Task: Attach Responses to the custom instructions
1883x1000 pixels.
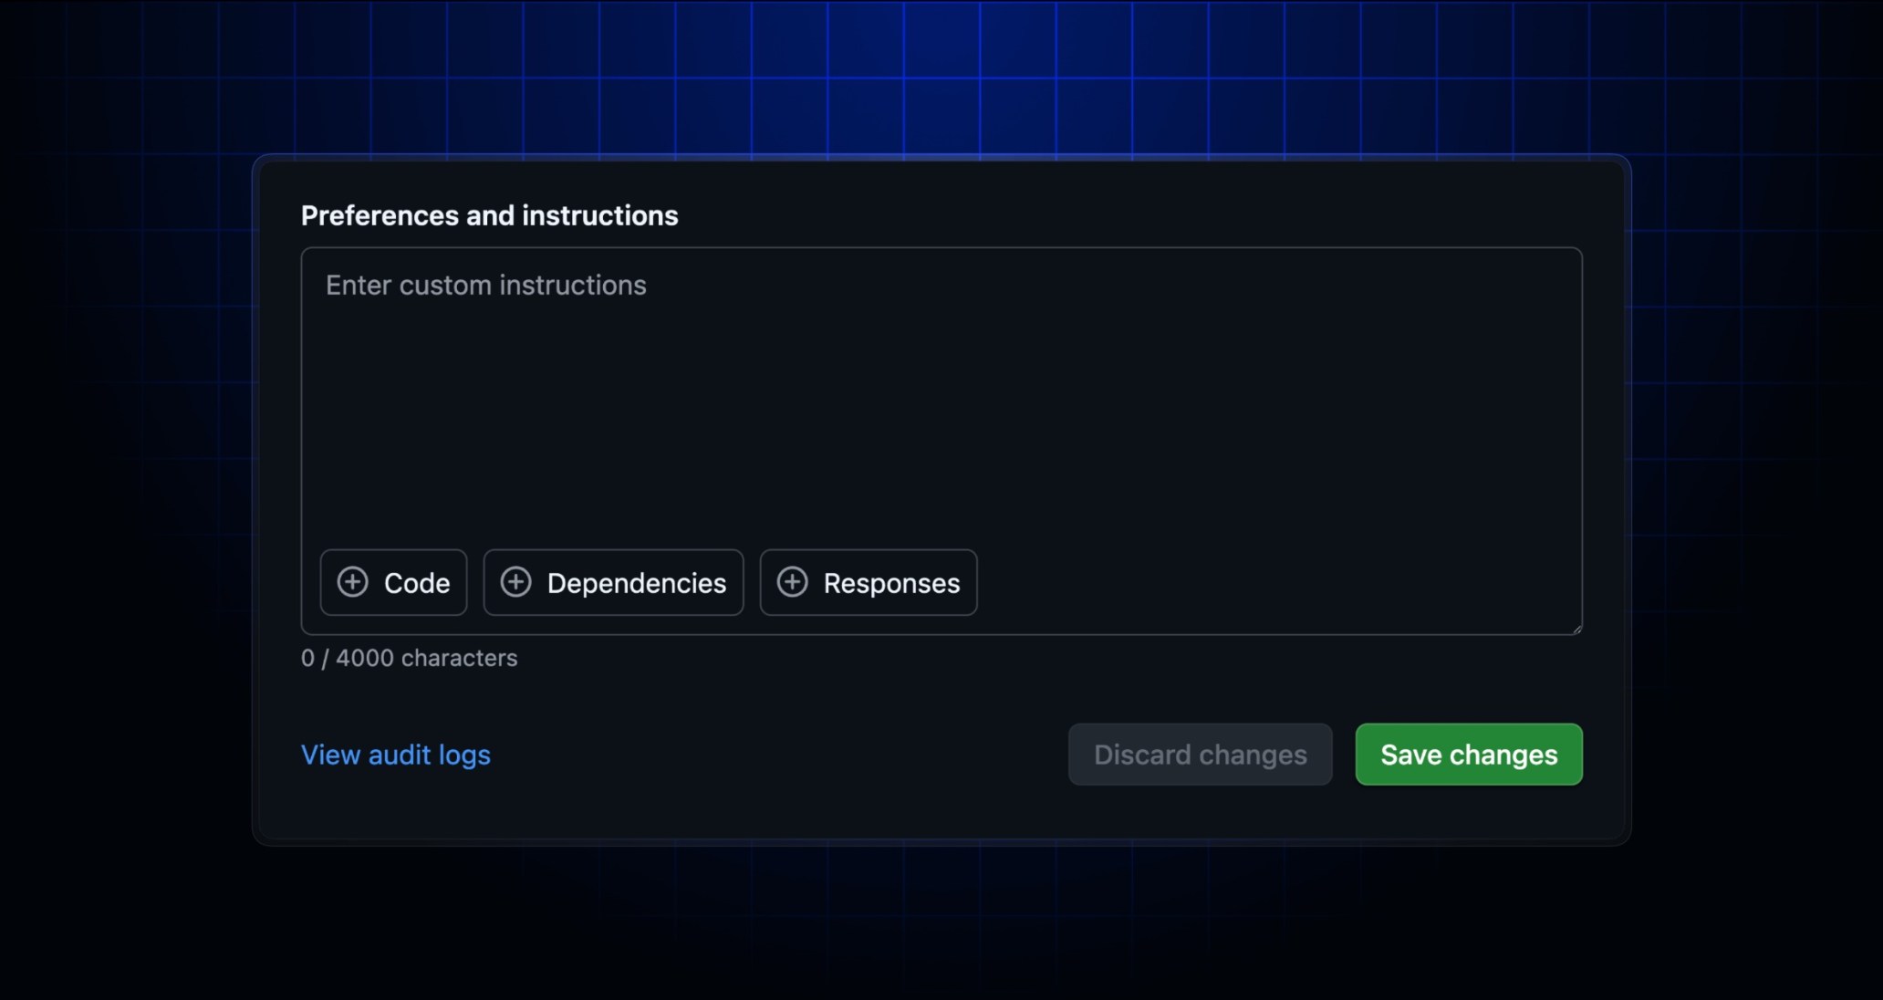Action: [x=868, y=582]
